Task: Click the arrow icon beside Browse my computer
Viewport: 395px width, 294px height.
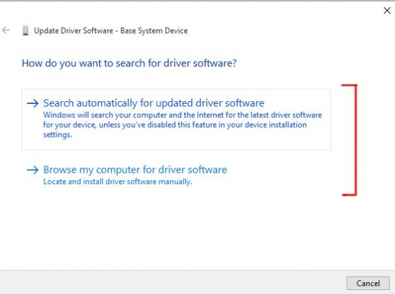Action: (33, 170)
